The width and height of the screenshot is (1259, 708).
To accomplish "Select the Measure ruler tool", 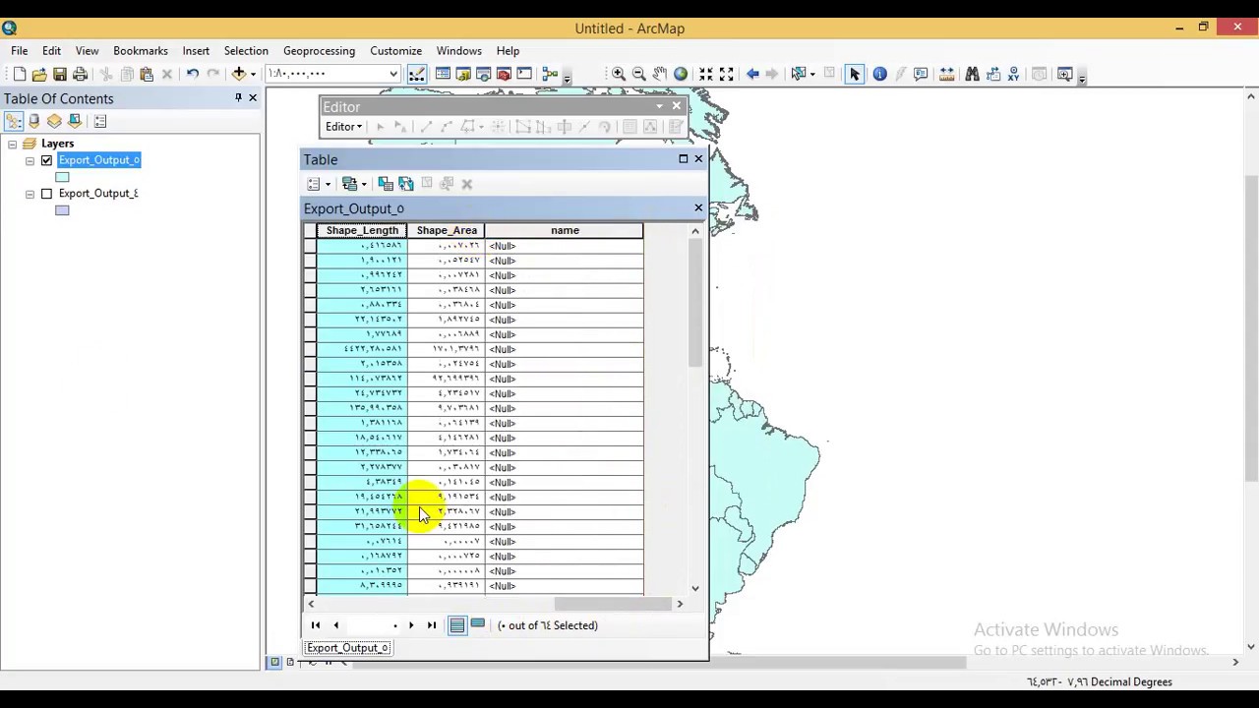I will (946, 74).
